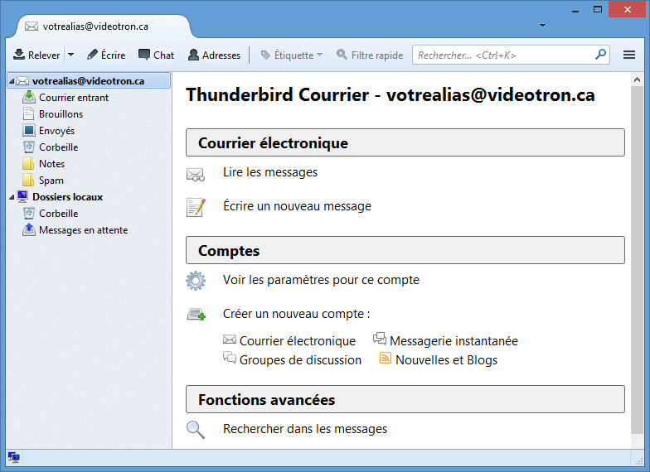Open the Envoyés folder
The width and height of the screenshot is (650, 472).
56,131
